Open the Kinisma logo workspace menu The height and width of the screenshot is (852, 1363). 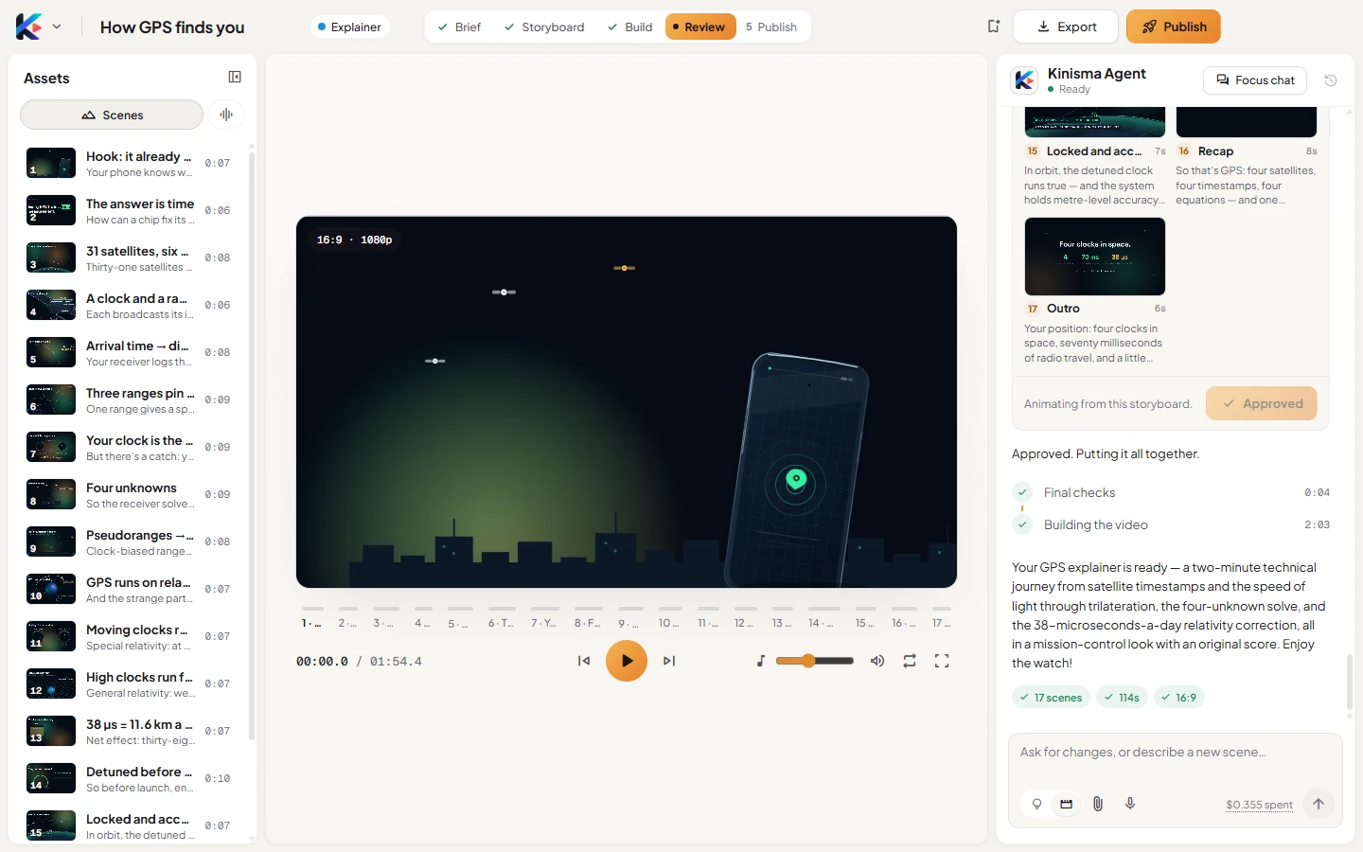tap(39, 27)
